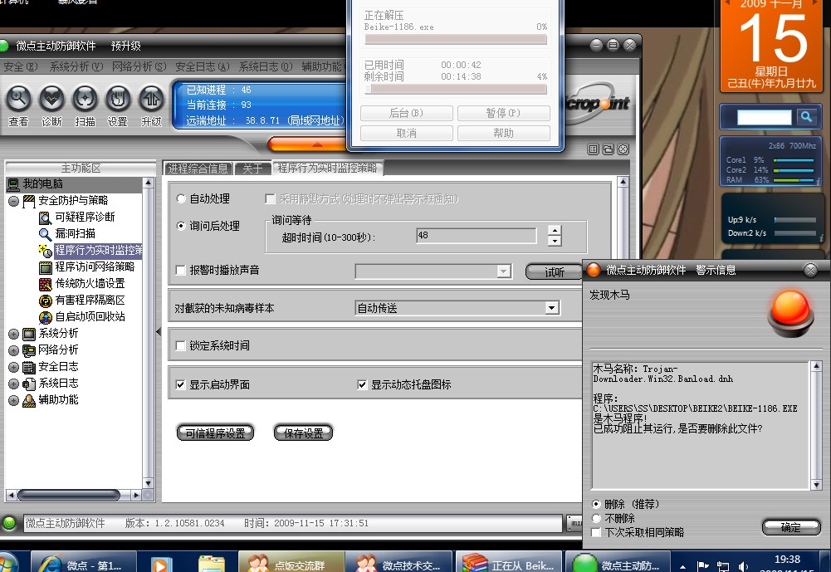Open the 安全日志(A) menu

(202, 66)
